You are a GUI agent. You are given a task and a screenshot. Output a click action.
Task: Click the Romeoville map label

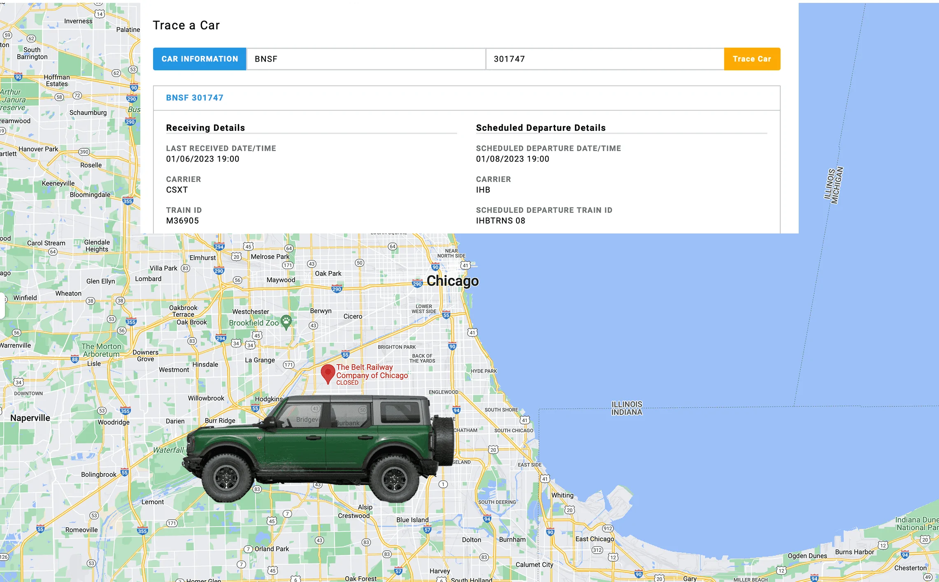coord(81,530)
